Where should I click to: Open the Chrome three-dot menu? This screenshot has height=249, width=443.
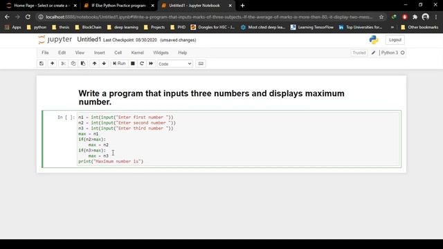436,17
